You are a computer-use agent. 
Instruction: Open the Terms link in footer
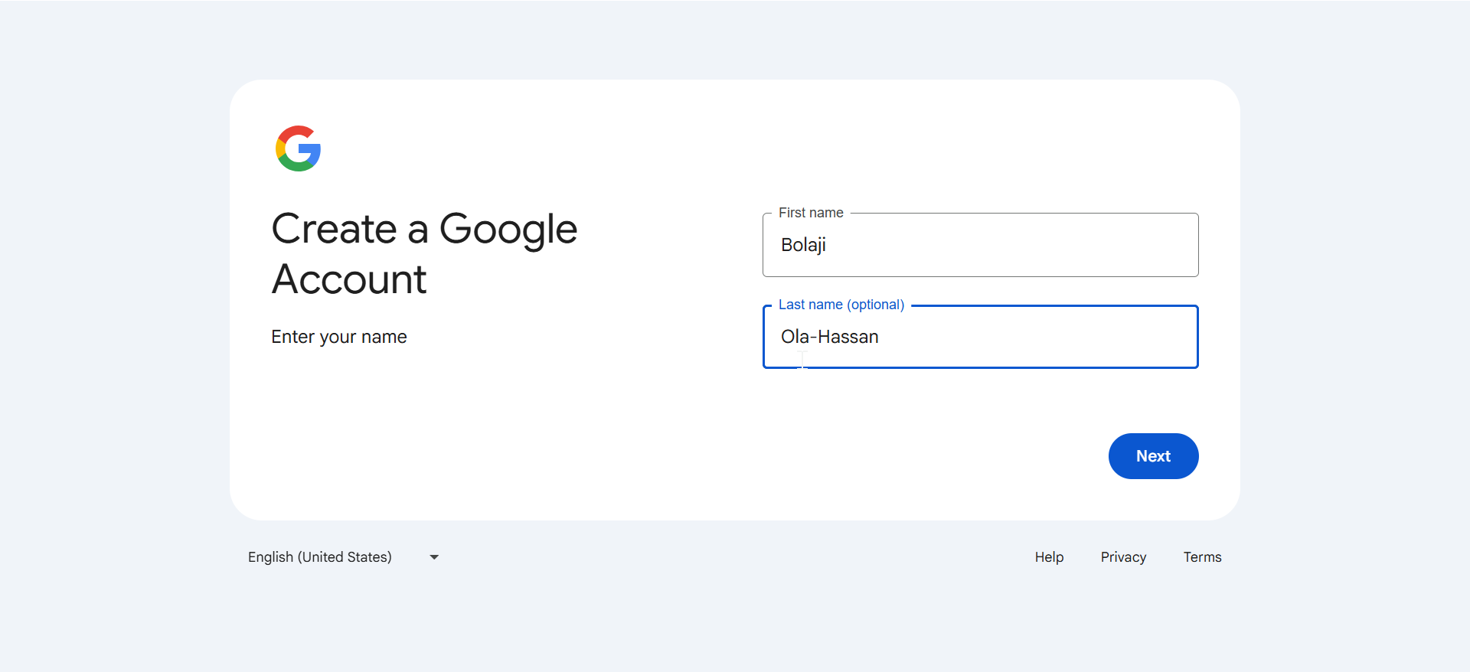click(x=1202, y=557)
